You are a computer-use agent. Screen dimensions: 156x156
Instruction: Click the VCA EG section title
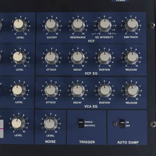click(91, 106)
